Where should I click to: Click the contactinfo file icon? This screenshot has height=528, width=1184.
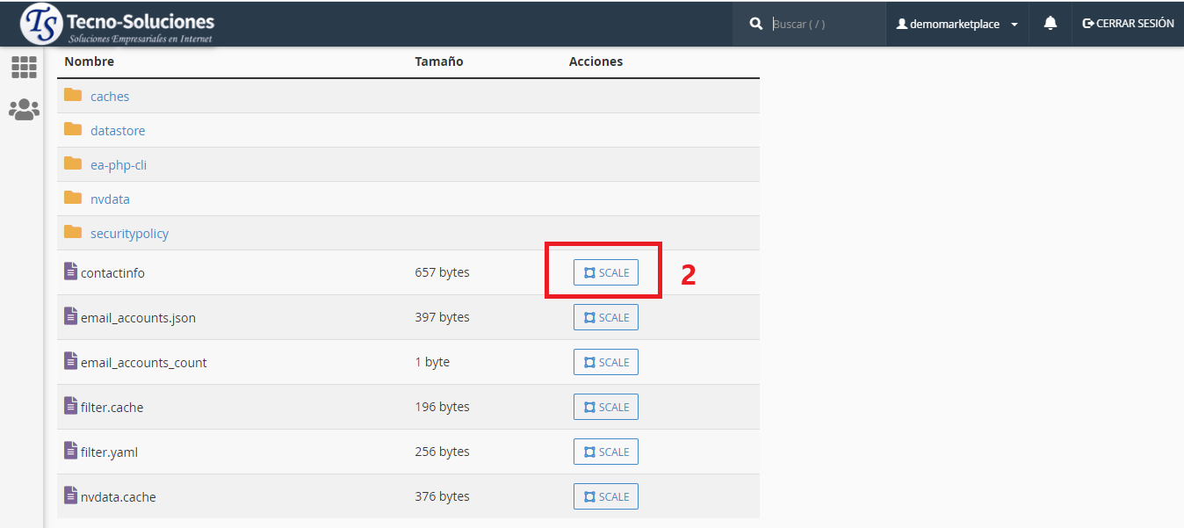pos(71,272)
